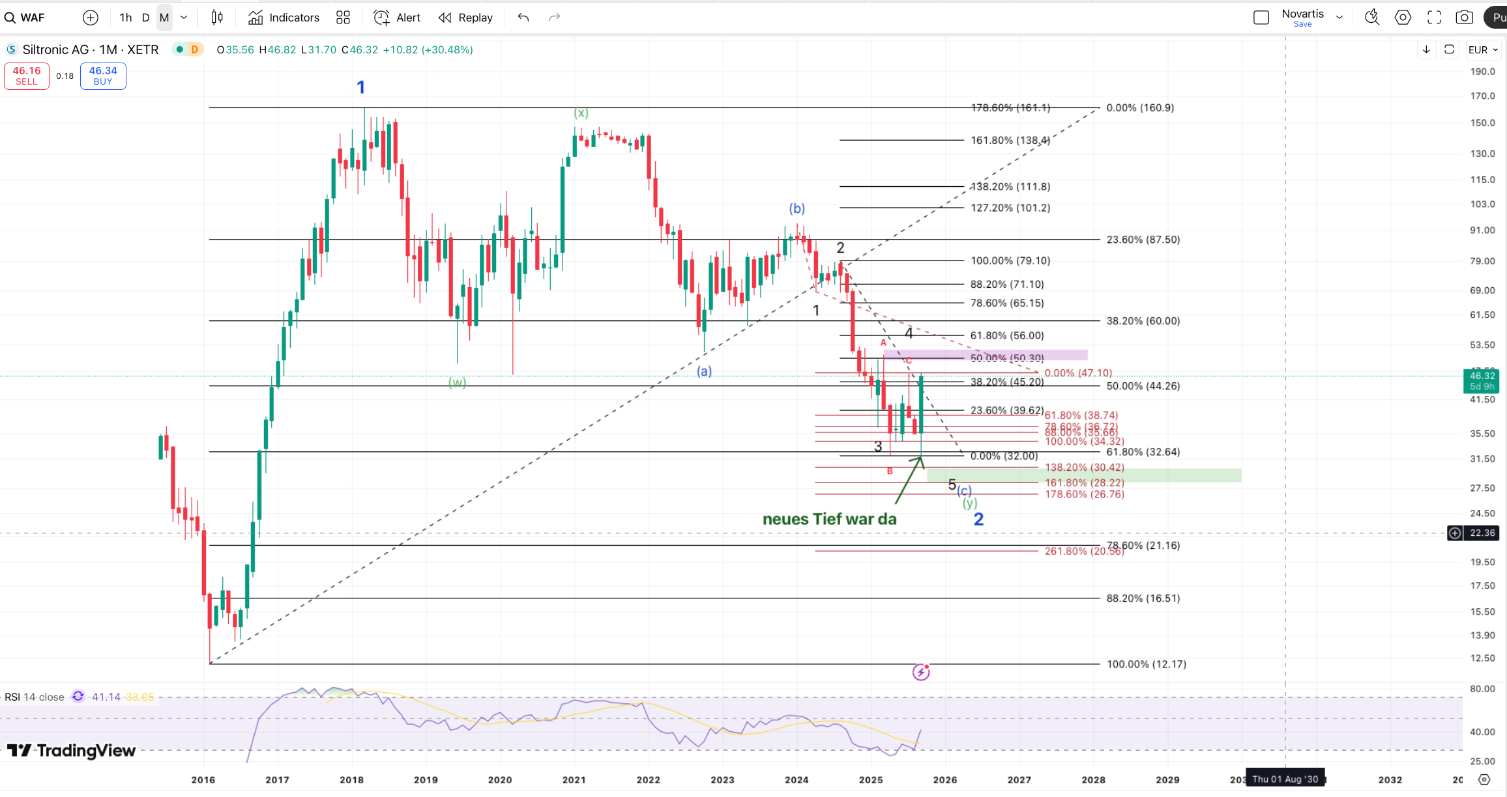Expand the Novartis layout name dropdown

[x=1339, y=18]
